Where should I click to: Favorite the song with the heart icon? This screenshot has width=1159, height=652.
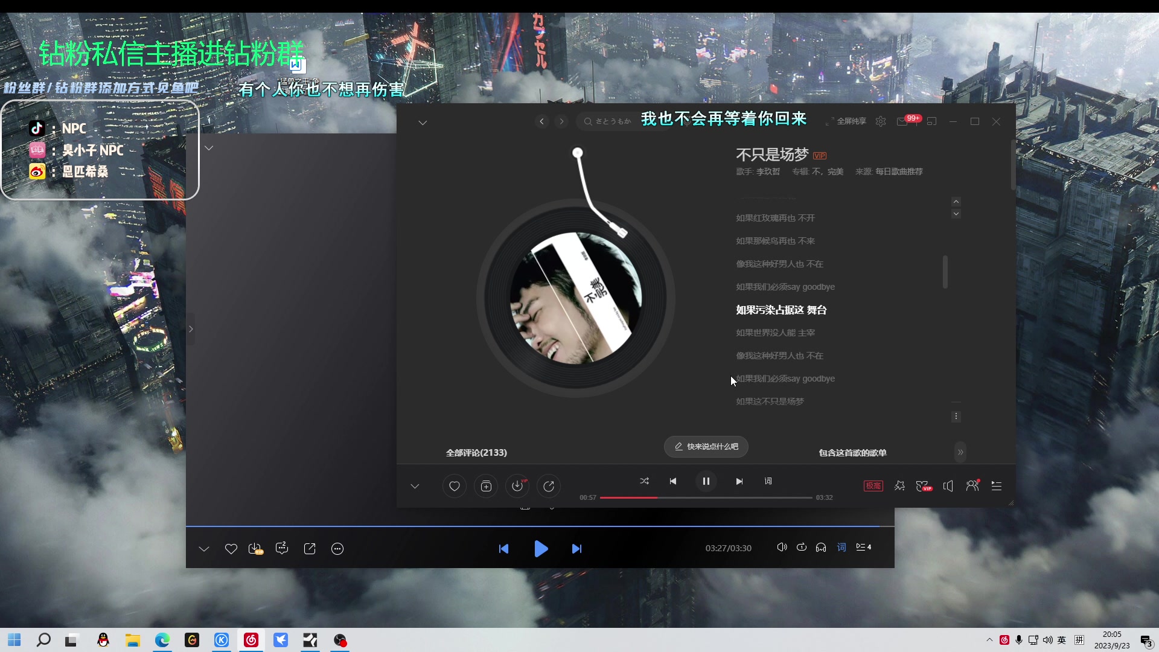pyautogui.click(x=455, y=486)
